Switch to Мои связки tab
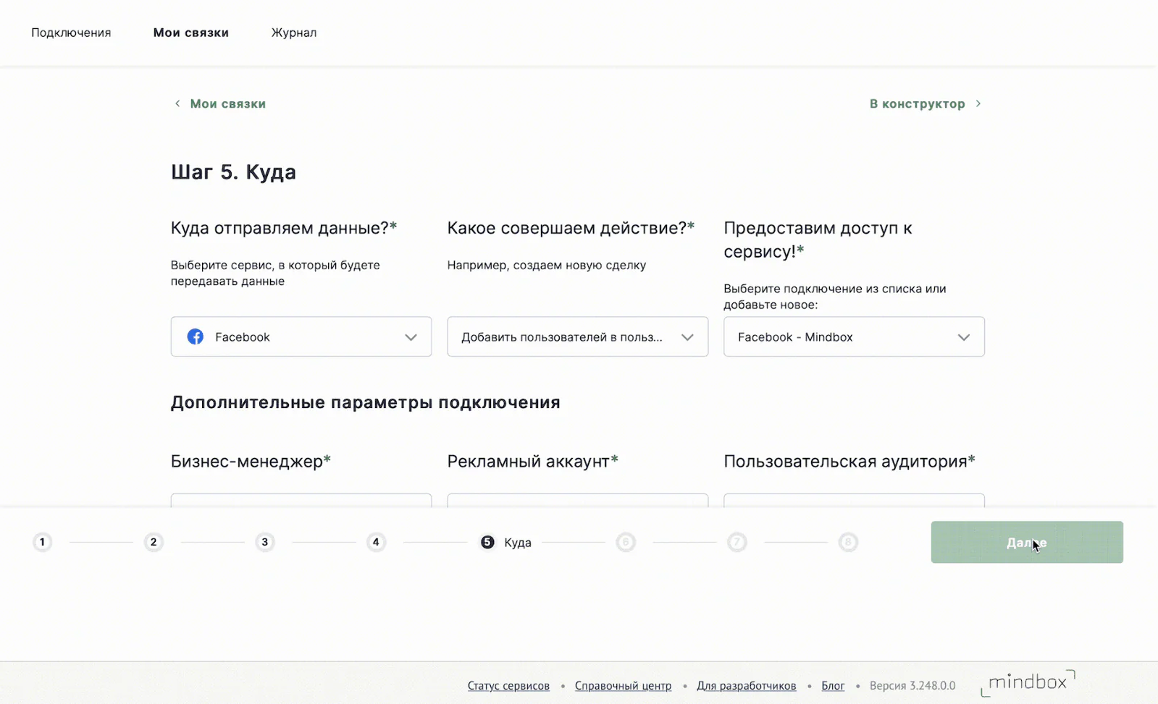Screen dimensions: 1158x704 (x=191, y=33)
